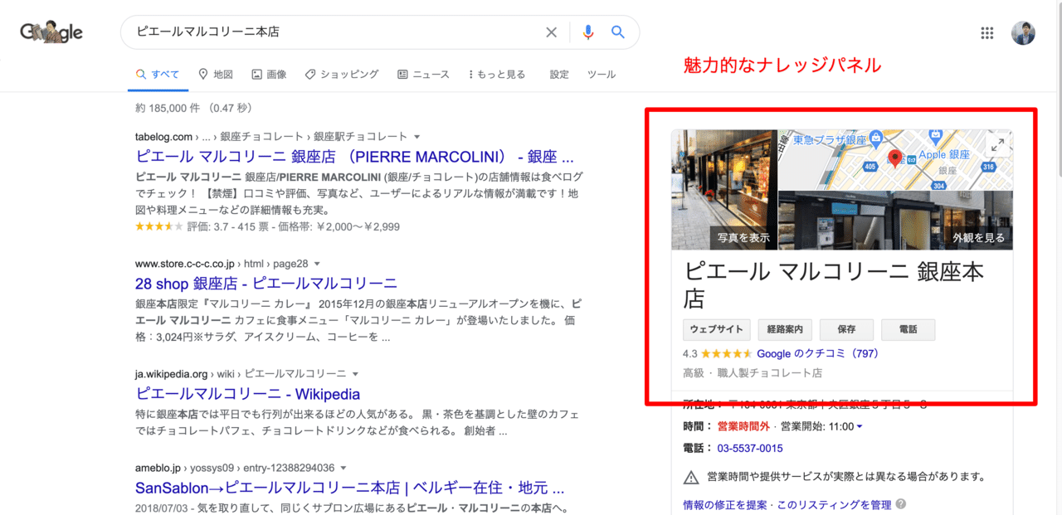Image resolution: width=1062 pixels, height=515 pixels.
Task: Open 28 shop 銀座店 result link
Action: (x=266, y=284)
